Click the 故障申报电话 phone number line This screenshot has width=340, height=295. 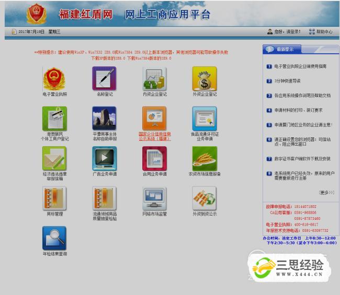point(291,206)
